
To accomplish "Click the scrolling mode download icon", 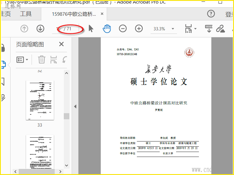I will tap(209, 29).
